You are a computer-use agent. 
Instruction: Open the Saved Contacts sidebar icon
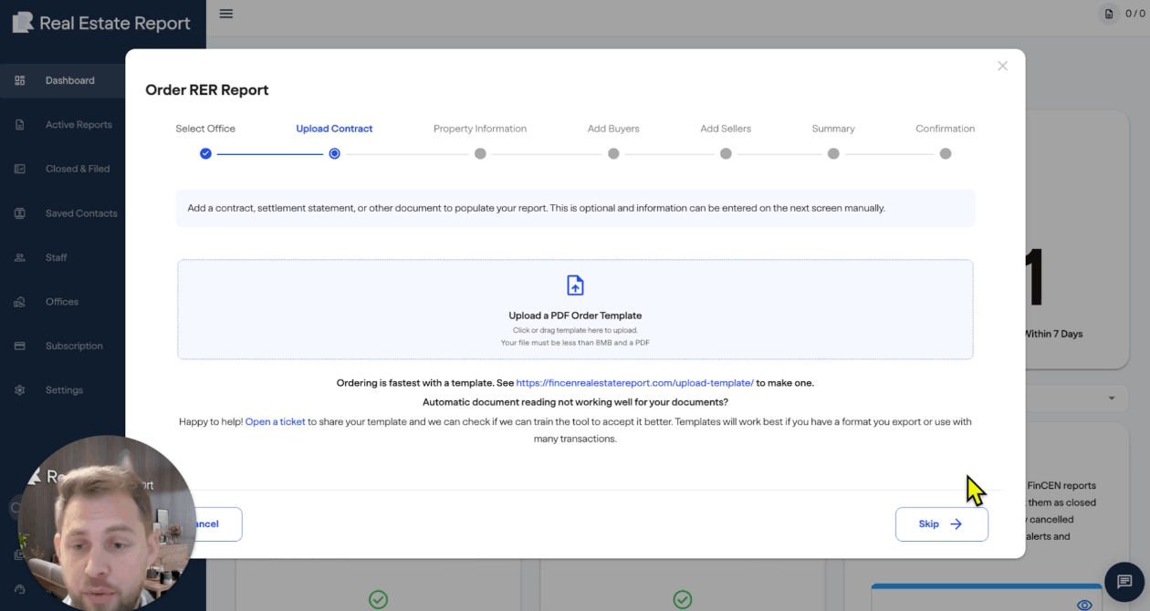(x=20, y=213)
